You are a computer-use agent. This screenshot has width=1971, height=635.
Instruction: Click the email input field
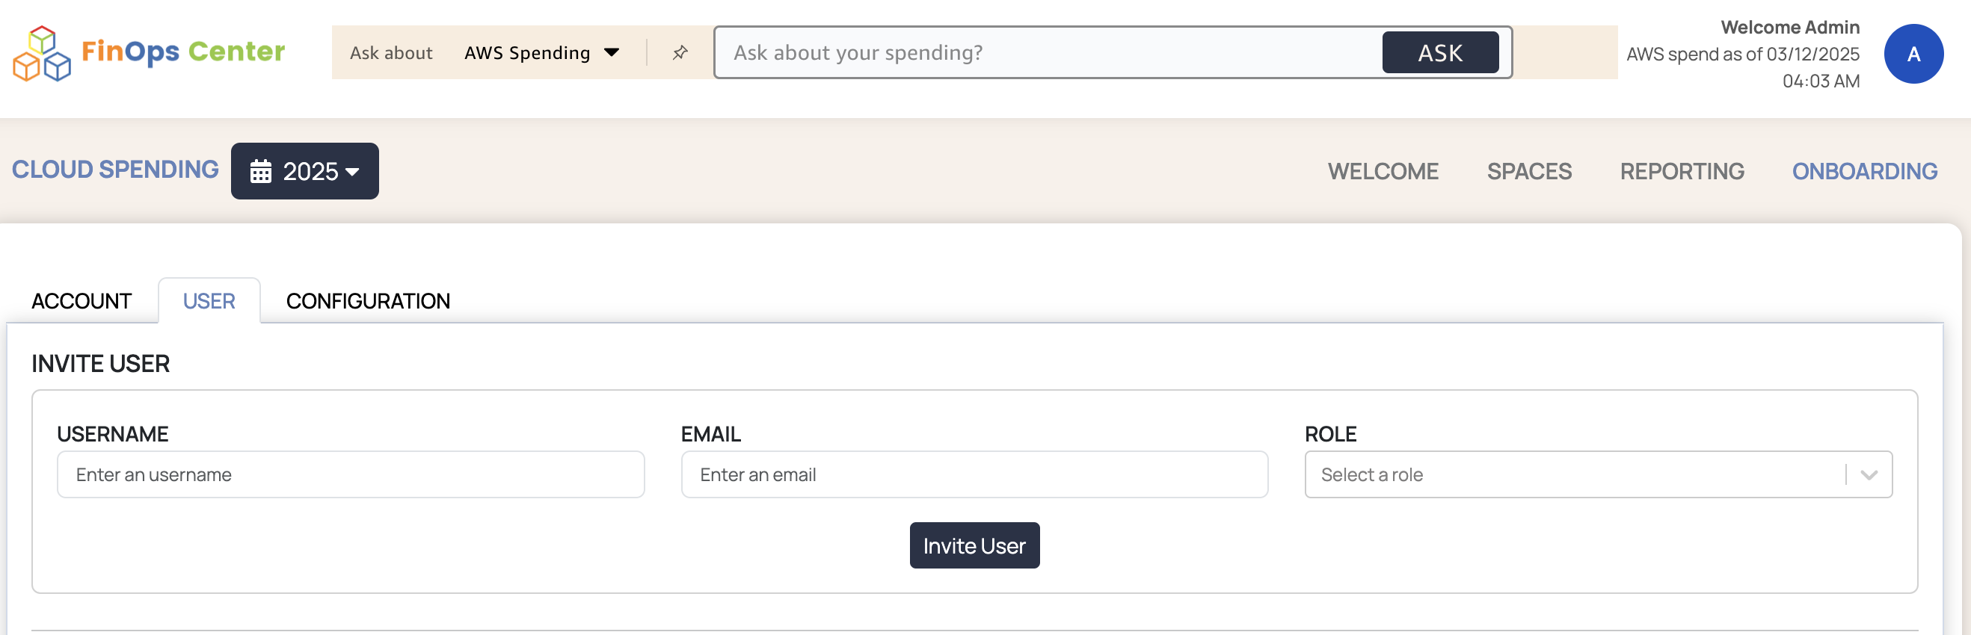coord(974,474)
